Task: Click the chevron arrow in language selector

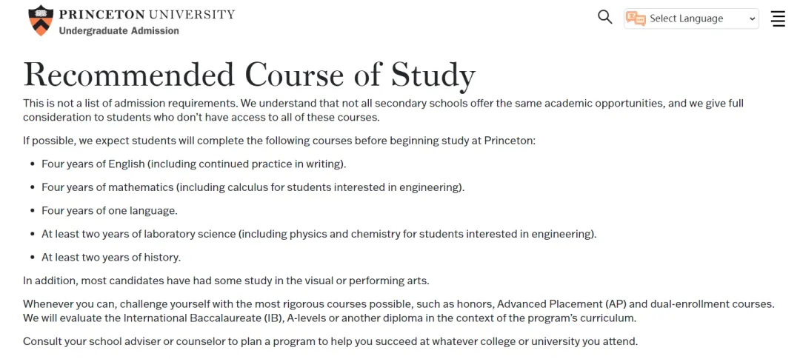Action: (752, 19)
